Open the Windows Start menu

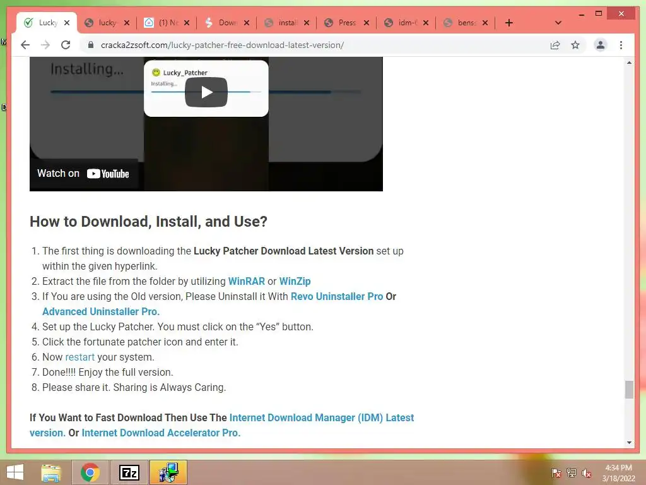pyautogui.click(x=15, y=472)
